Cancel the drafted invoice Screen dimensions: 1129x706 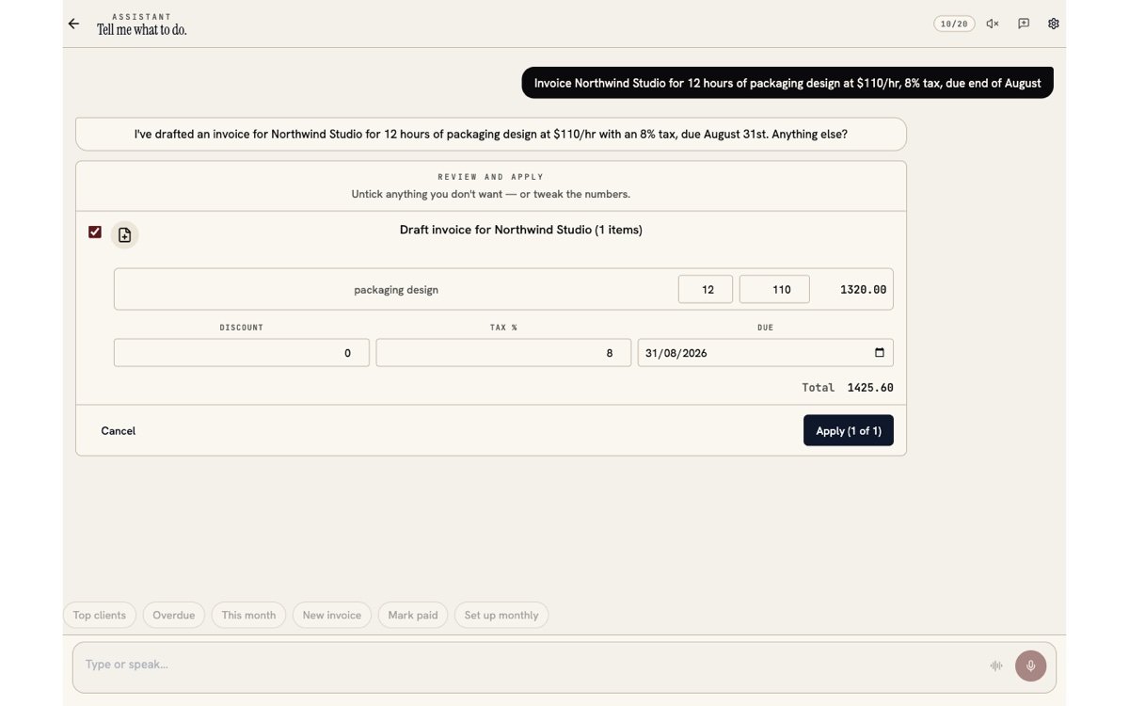119,430
